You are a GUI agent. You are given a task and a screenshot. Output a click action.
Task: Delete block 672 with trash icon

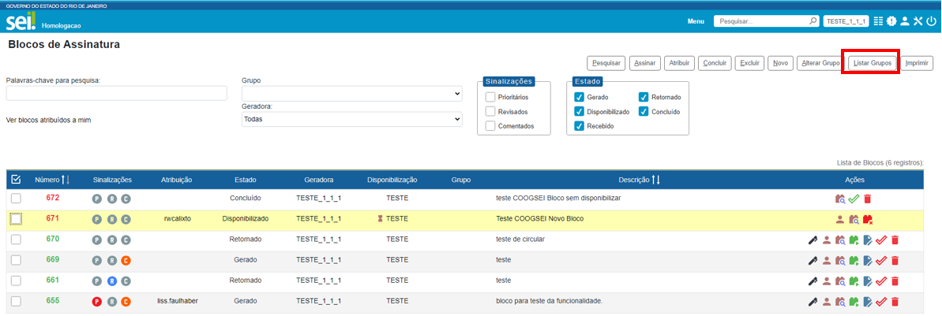tap(868, 199)
